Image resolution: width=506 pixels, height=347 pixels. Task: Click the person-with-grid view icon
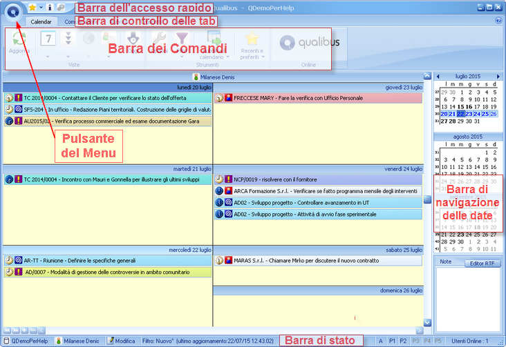[109, 39]
